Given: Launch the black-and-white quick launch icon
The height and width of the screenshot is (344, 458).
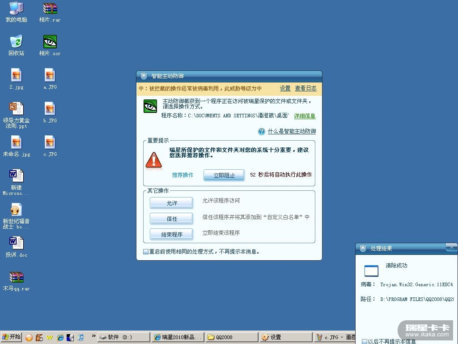Looking at the screenshot, I should [70, 338].
